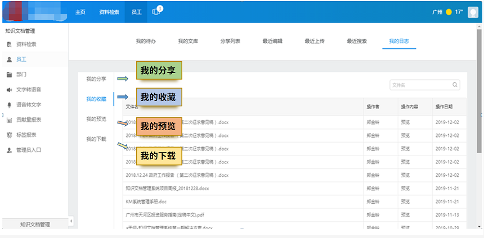Screen dimensions: 484x238
Task: Switch to the 我的文库 tab
Action: (188, 41)
